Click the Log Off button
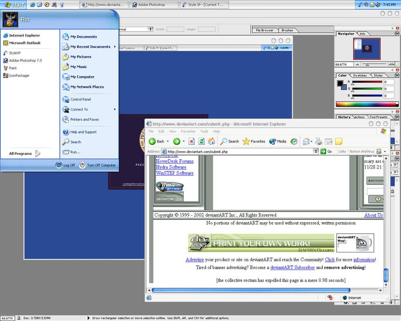 tap(65, 165)
